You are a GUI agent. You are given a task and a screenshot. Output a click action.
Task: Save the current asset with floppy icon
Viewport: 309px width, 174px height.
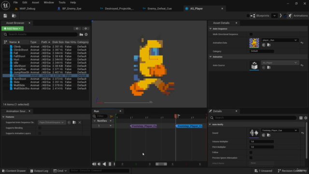click(5, 16)
